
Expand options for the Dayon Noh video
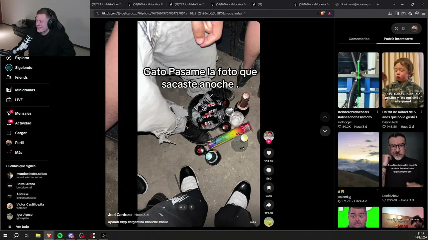[x=421, y=112]
